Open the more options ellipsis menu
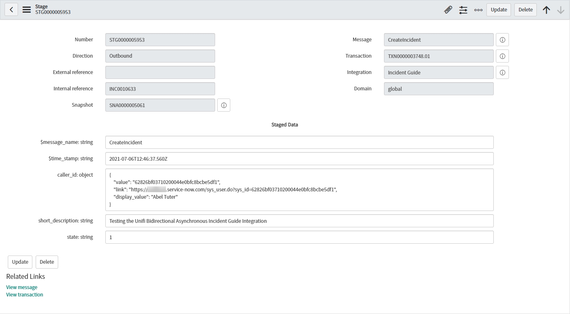 pos(478,10)
